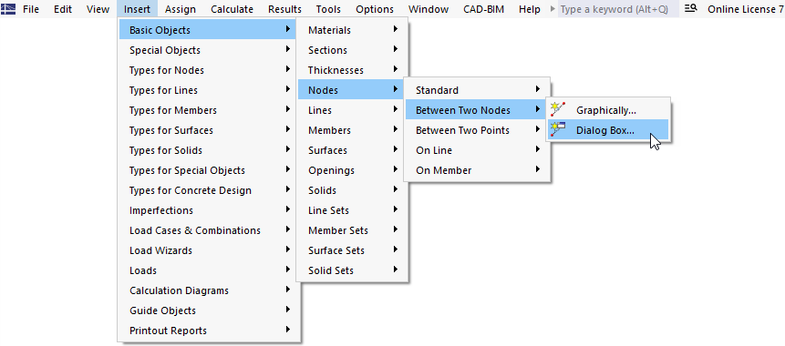Expand the Solid Sets submenu
Screen dimensions: 785x346
coord(353,270)
